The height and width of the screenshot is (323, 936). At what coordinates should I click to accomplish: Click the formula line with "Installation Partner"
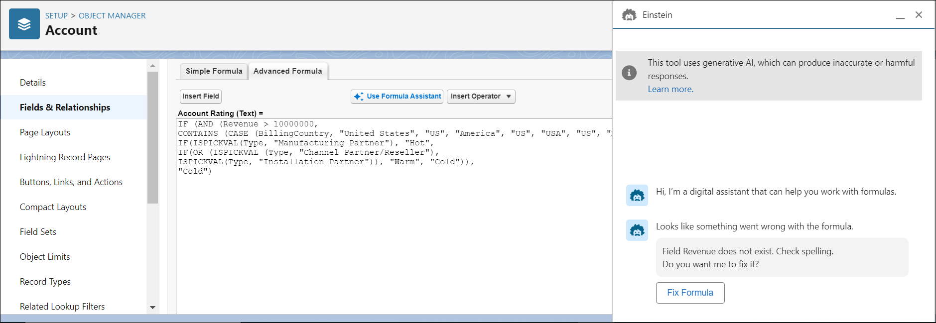tap(326, 162)
